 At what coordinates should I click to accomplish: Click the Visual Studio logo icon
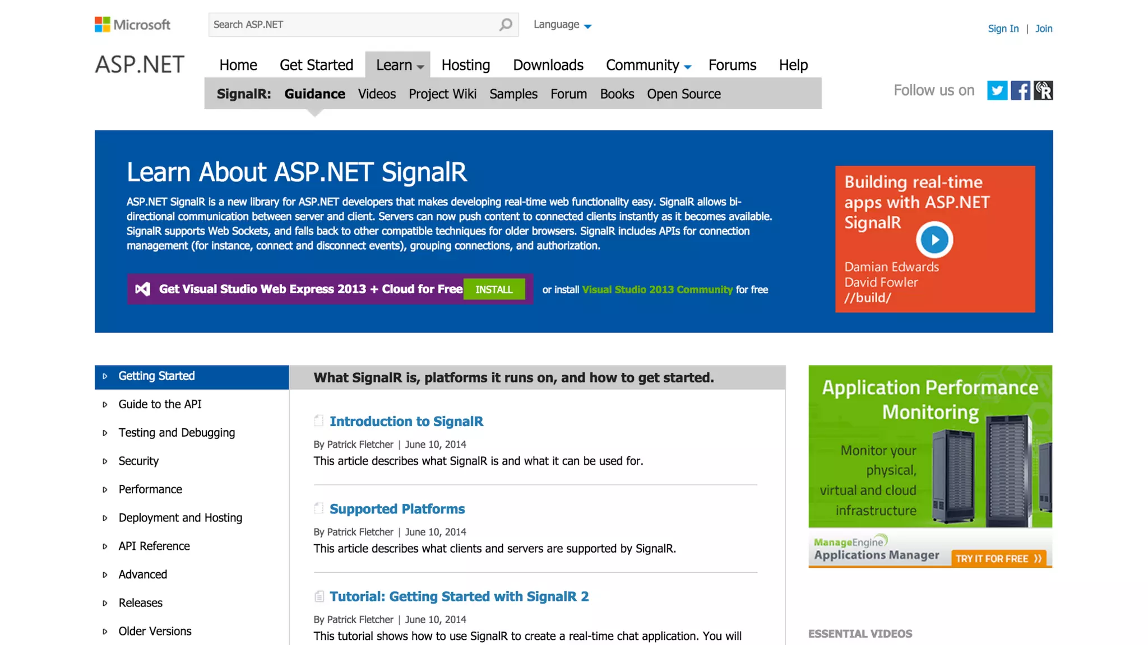tap(143, 289)
